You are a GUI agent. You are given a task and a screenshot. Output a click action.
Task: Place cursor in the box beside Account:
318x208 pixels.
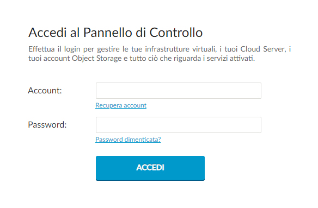pos(179,91)
